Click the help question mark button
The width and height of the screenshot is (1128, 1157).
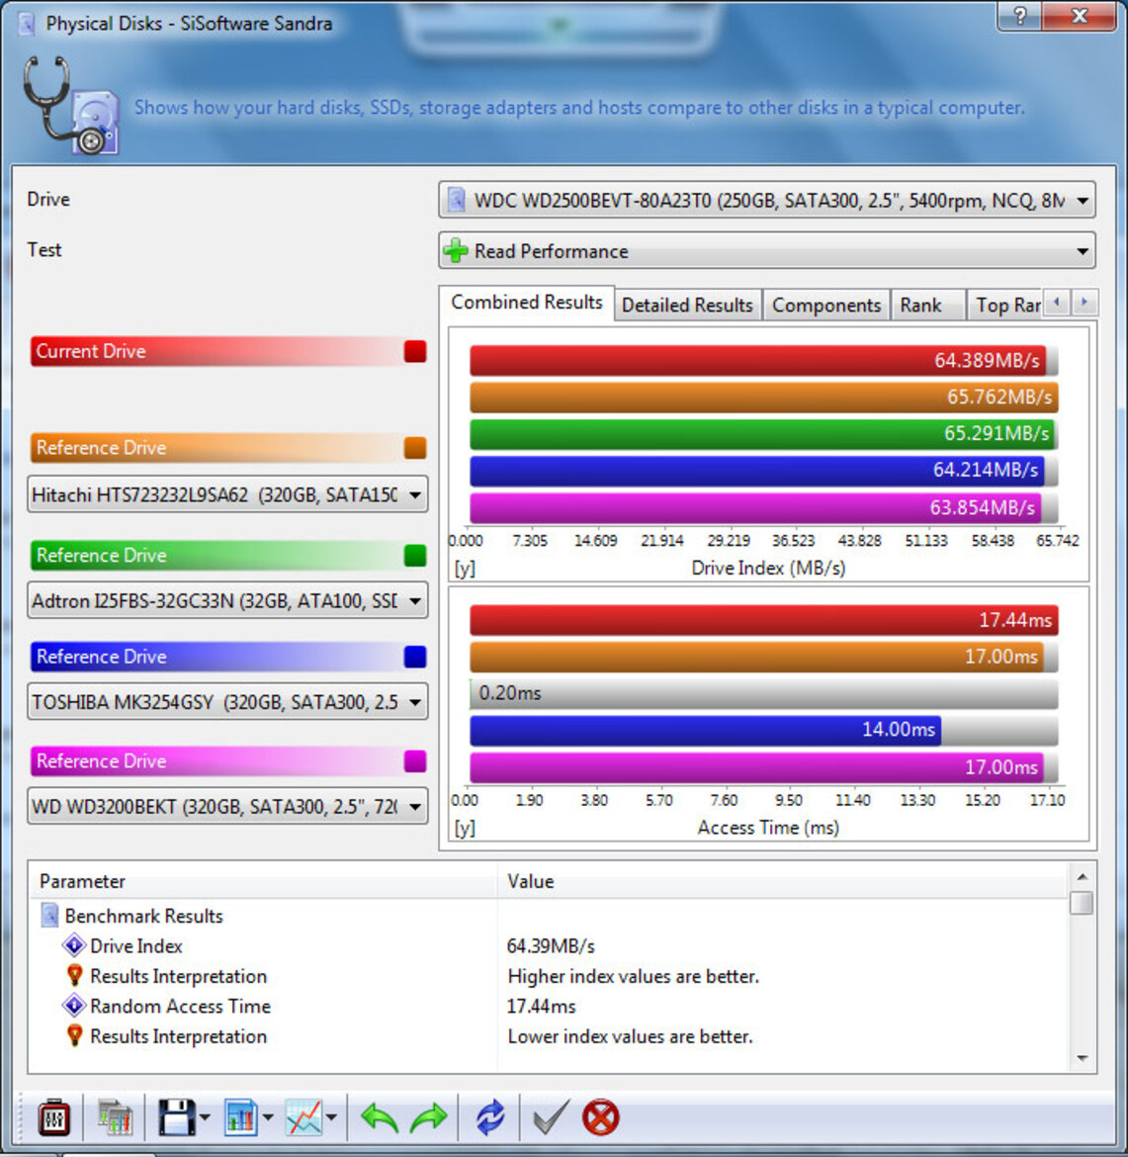click(1019, 16)
